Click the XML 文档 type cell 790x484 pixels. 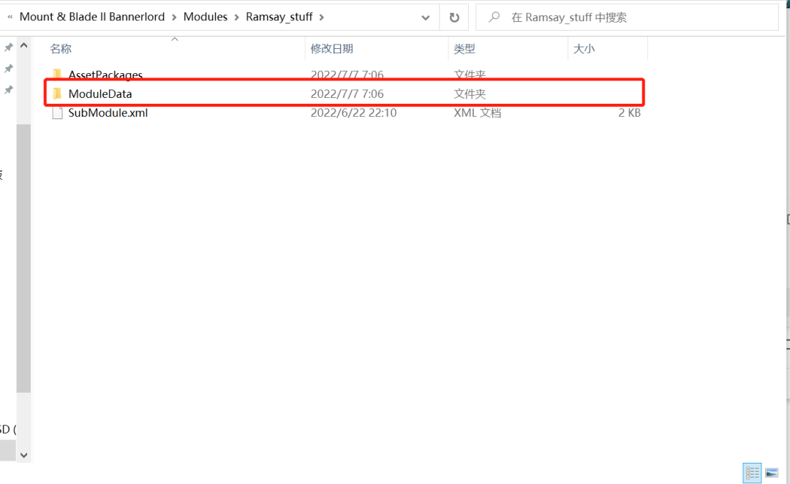coord(477,113)
